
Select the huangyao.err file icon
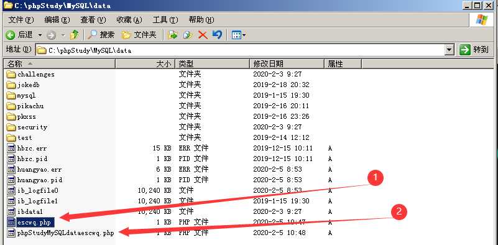pyautogui.click(x=11, y=169)
